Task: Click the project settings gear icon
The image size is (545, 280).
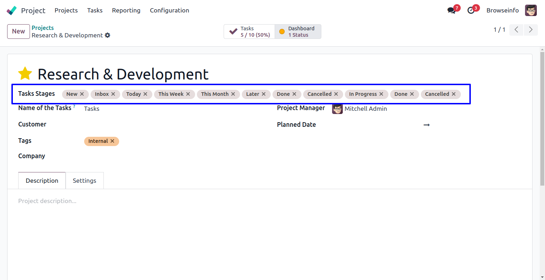Action: pyautogui.click(x=108, y=35)
